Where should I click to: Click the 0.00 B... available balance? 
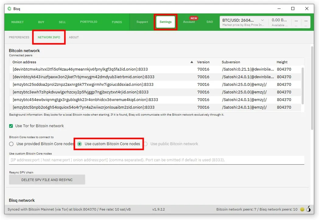point(279,20)
